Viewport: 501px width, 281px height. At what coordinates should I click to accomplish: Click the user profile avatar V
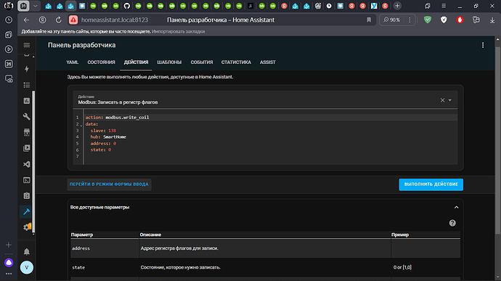coord(27,267)
